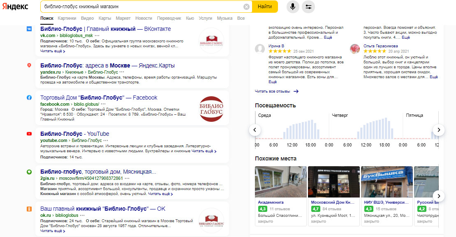Open Ваш главный книжный Библио-Глобус OK result
The width and height of the screenshot is (456, 237).
coord(103,209)
